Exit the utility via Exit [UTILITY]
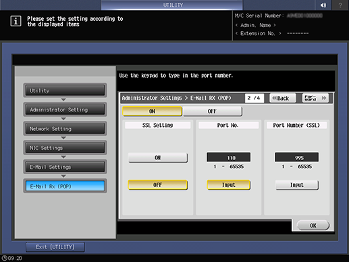This screenshot has height=262, width=349. tap(55, 247)
